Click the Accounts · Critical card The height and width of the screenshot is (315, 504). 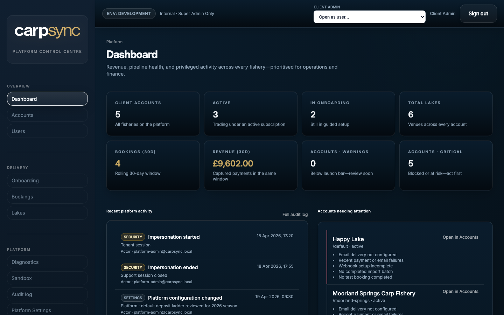(x=446, y=166)
